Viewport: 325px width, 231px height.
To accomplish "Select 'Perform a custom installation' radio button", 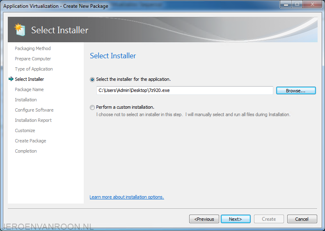I will pyautogui.click(x=92, y=107).
